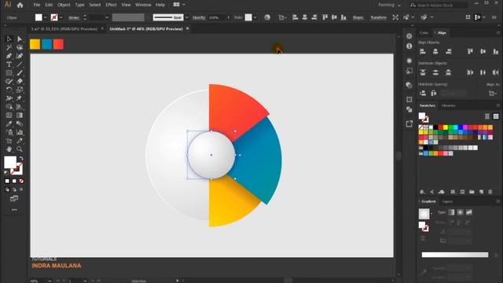503x283 pixels.
Task: Open fill color dropdown in control bar
Action: coord(46,17)
